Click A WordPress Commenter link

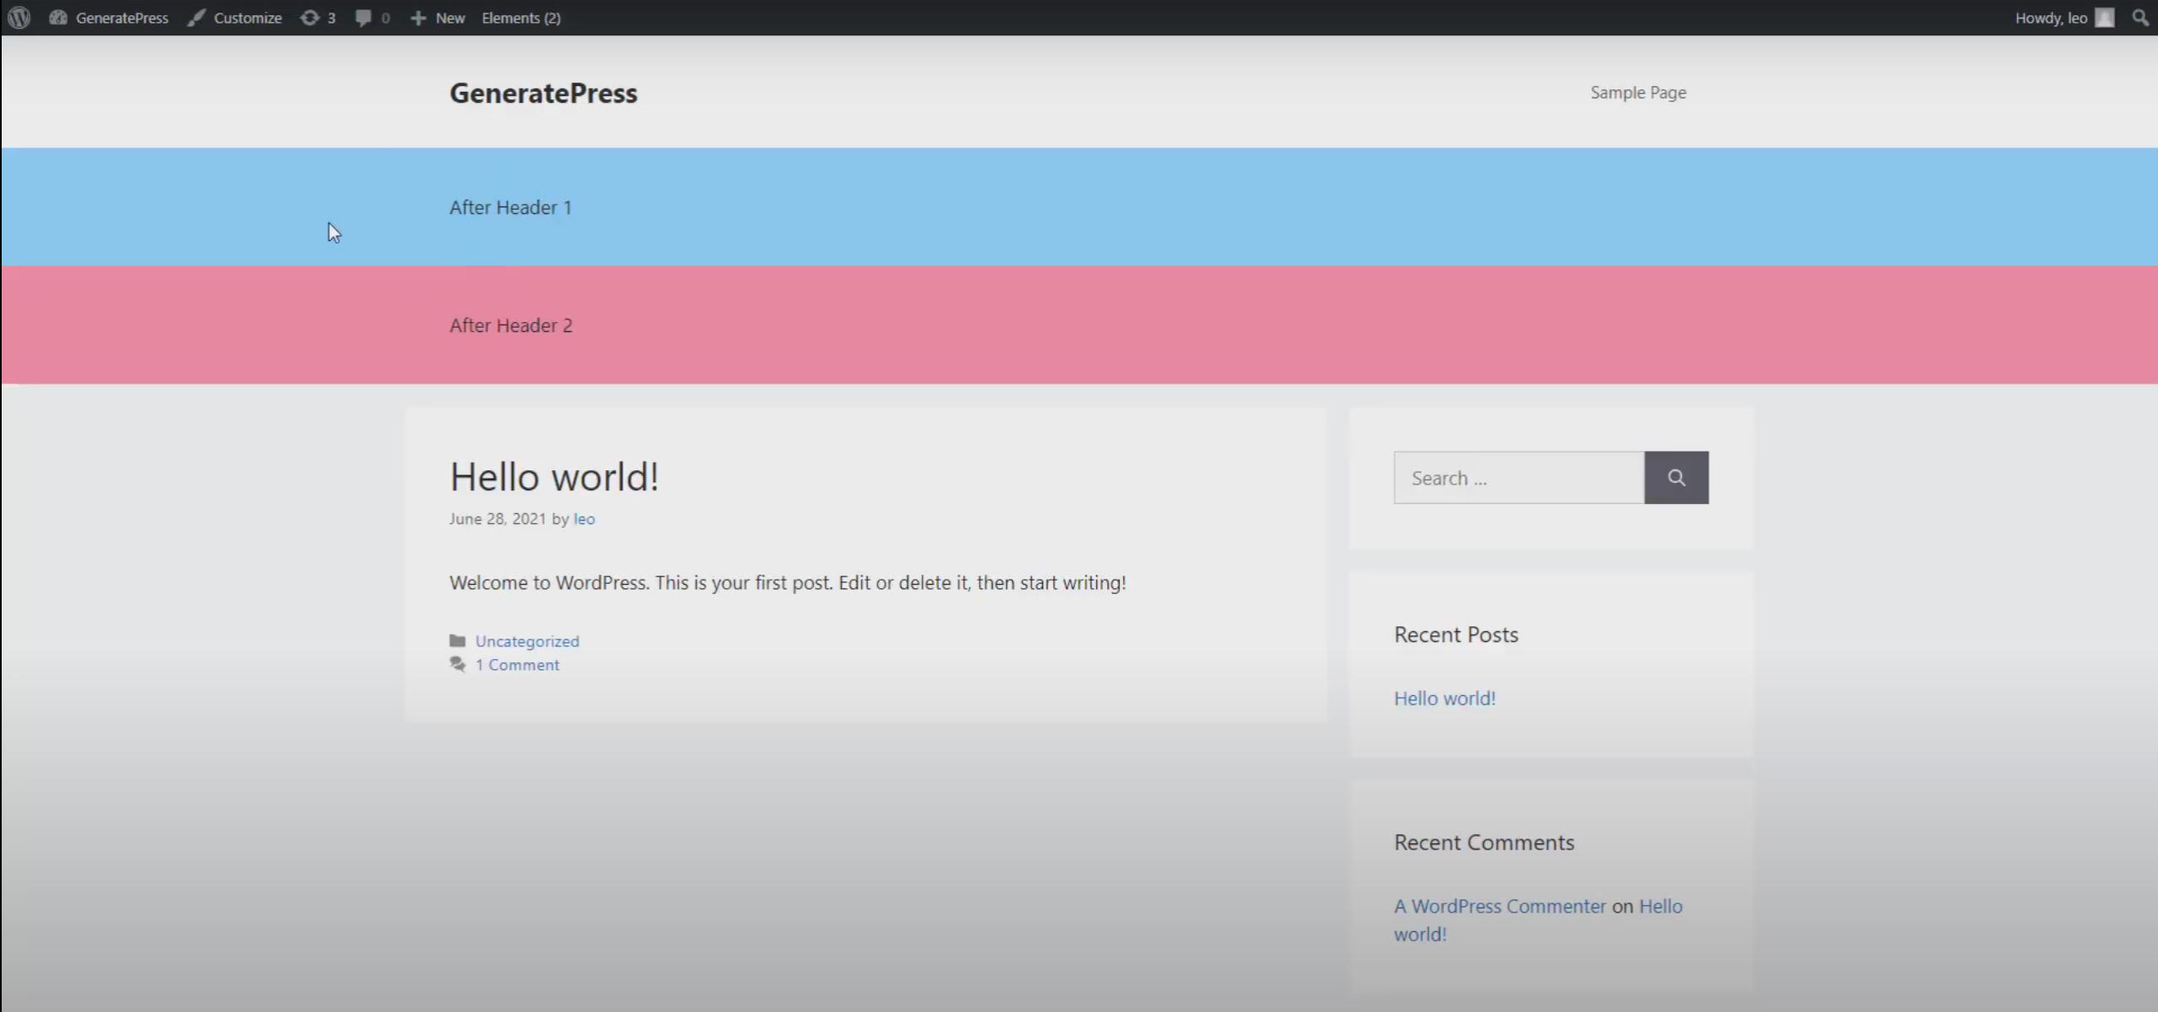point(1499,906)
